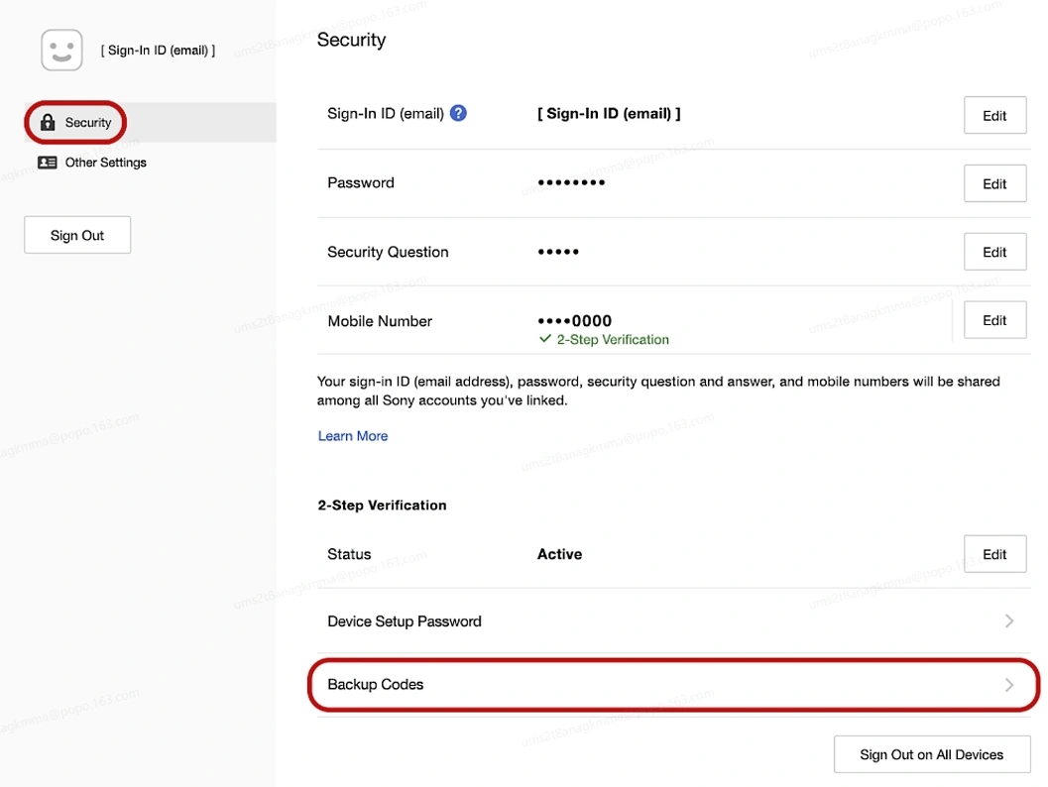Screen dimensions: 1048x787
Task: Click the Sign Out button in the sidebar
Action: point(77,235)
